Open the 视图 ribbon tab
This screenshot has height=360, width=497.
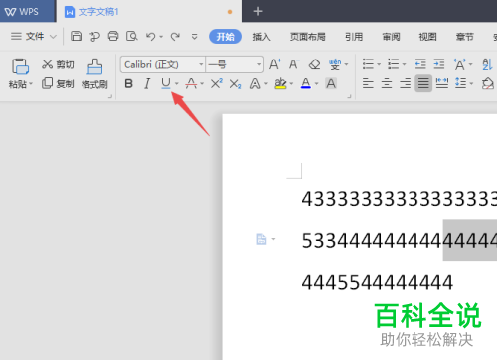pyautogui.click(x=427, y=37)
